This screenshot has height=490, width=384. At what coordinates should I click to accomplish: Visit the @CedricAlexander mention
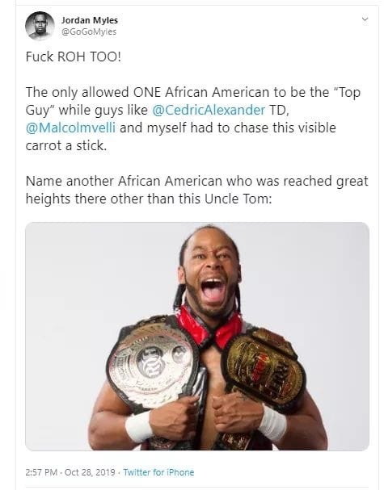pos(209,110)
